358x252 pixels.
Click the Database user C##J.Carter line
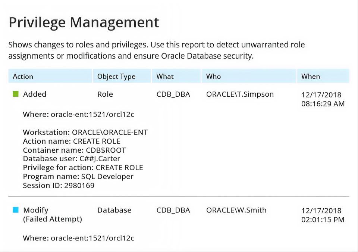[72, 159]
